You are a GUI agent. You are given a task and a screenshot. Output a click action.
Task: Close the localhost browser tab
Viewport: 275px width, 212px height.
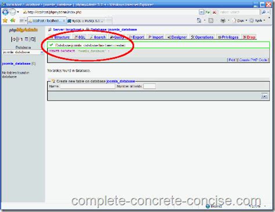pos(64,20)
